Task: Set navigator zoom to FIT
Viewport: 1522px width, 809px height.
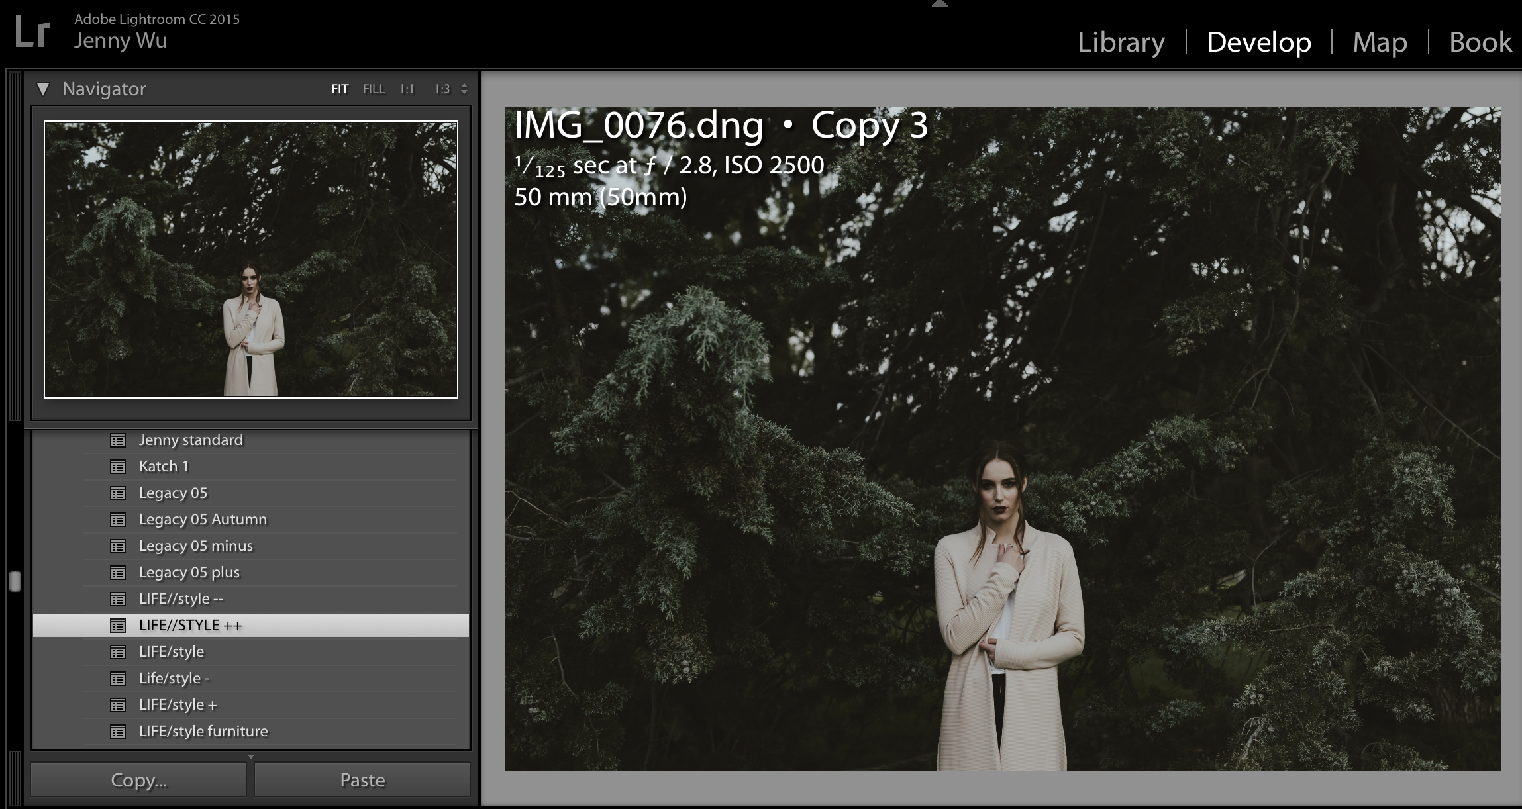Action: [x=340, y=89]
